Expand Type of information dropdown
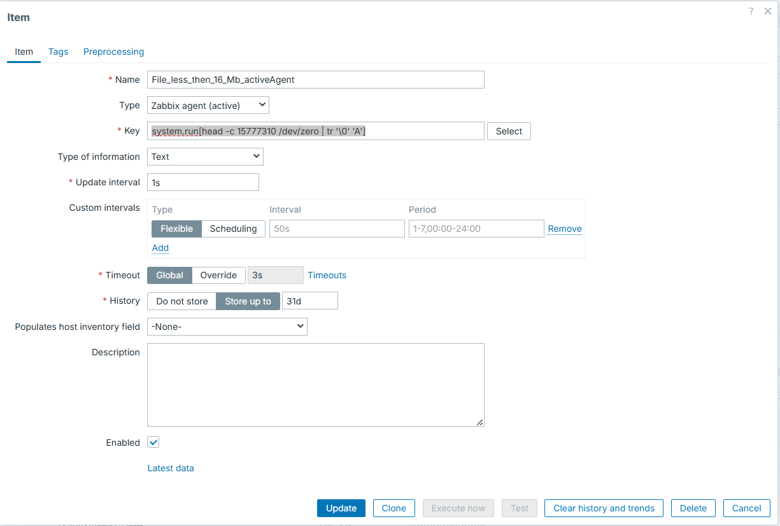The height and width of the screenshot is (526, 780). [x=205, y=157]
